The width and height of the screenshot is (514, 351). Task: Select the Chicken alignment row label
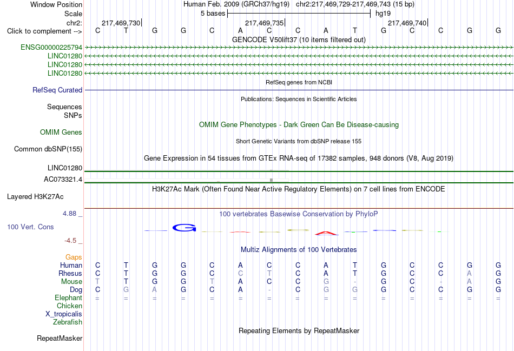point(69,306)
